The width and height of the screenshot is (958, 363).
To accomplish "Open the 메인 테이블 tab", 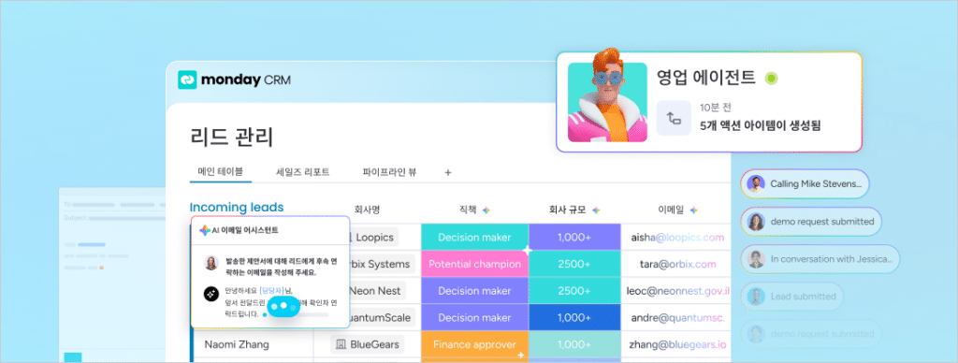I will point(220,172).
